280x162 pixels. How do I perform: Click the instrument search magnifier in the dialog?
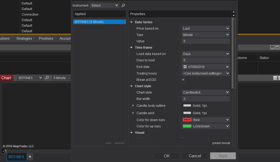coord(123,5)
